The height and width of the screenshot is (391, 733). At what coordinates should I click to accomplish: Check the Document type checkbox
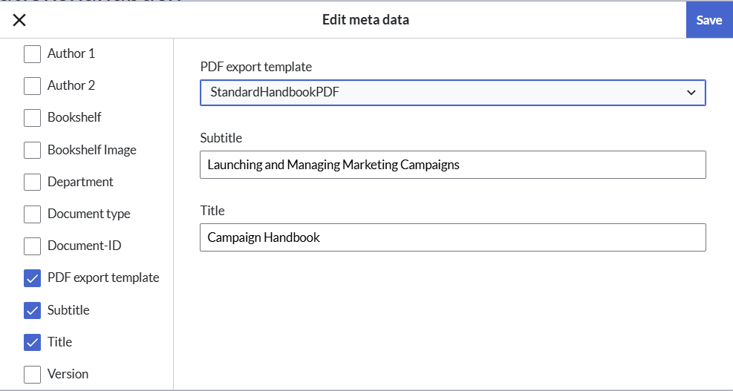(x=33, y=214)
